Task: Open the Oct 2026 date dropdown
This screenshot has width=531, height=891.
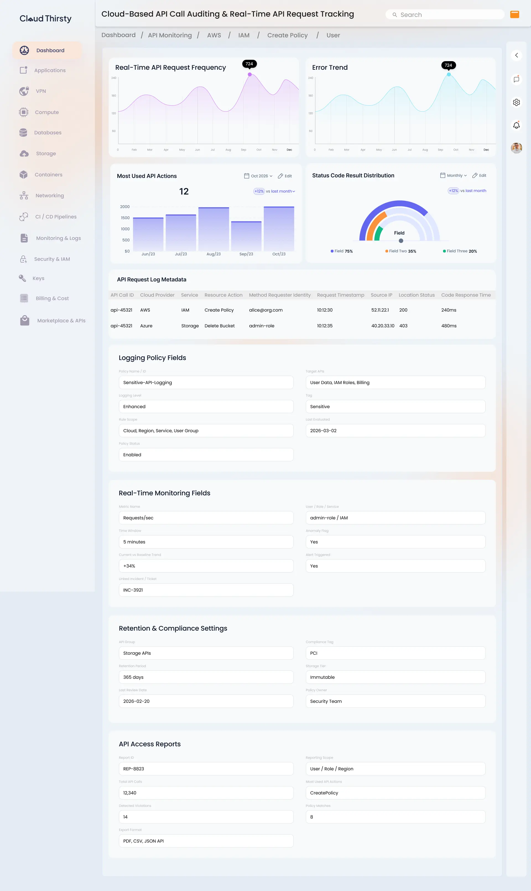Action: 258,176
